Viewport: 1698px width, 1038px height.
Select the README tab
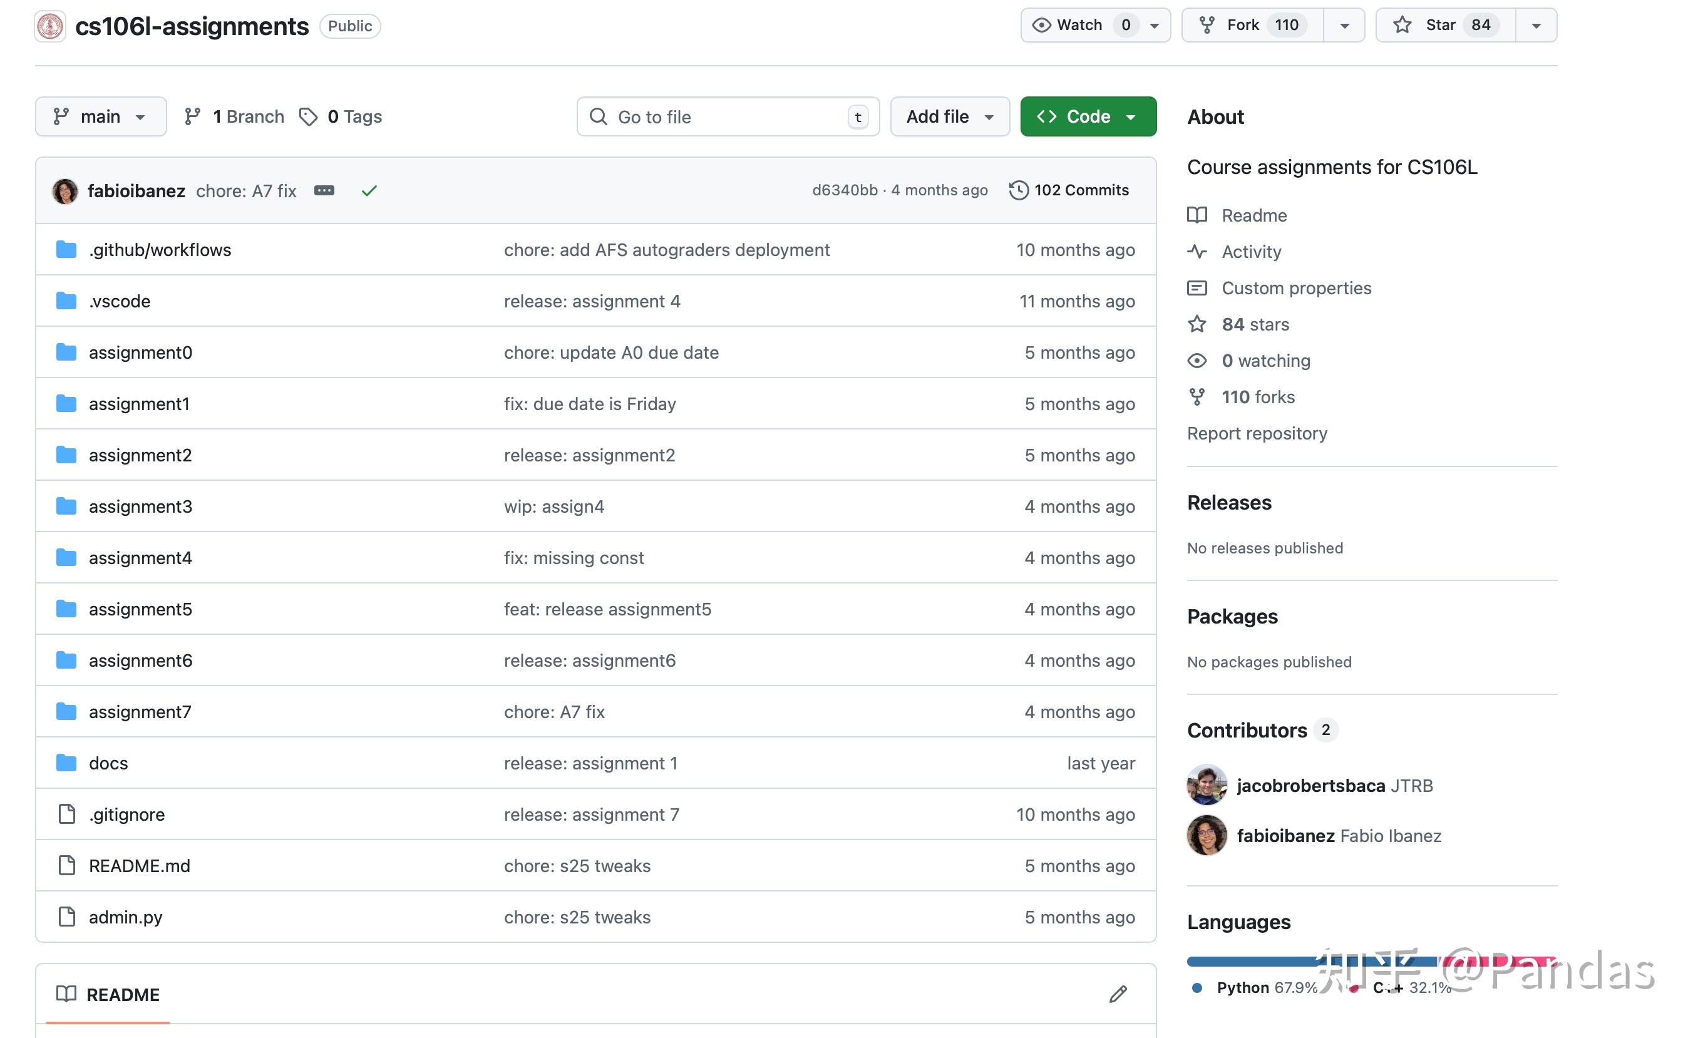pos(108,994)
